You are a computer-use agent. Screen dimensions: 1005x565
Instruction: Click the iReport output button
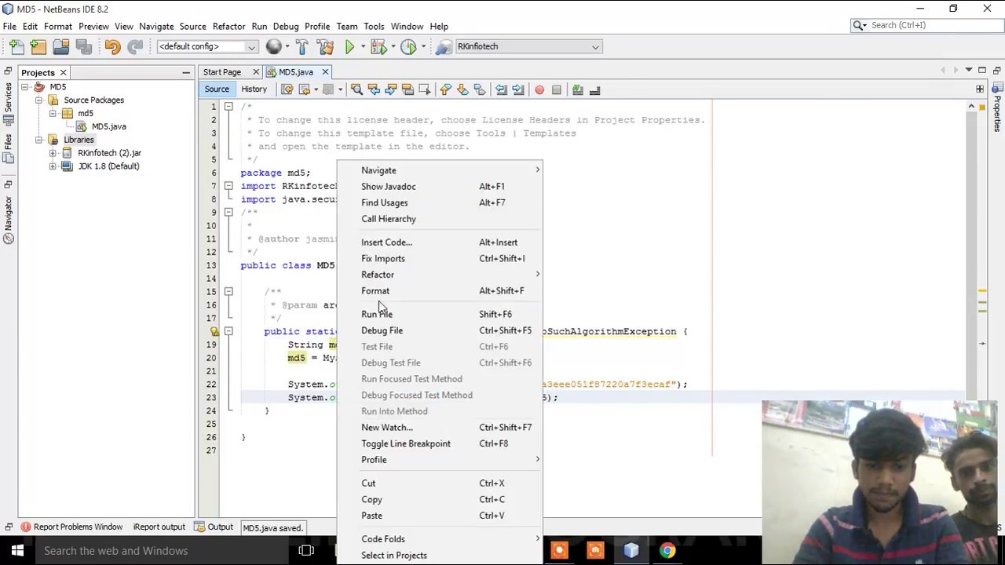point(160,527)
